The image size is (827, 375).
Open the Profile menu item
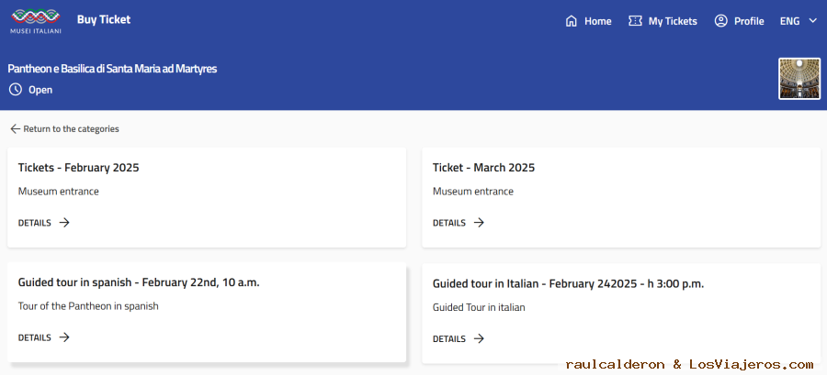[739, 21]
